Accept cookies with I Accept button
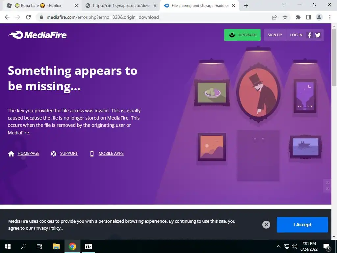The height and width of the screenshot is (253, 337). [302, 225]
